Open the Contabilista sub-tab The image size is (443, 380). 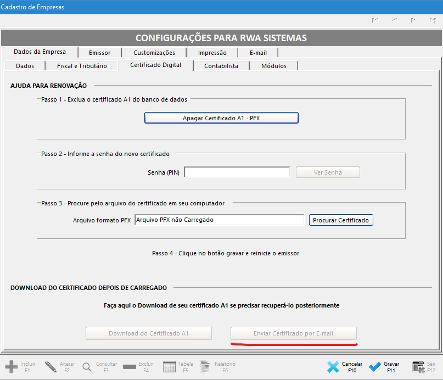pos(221,66)
